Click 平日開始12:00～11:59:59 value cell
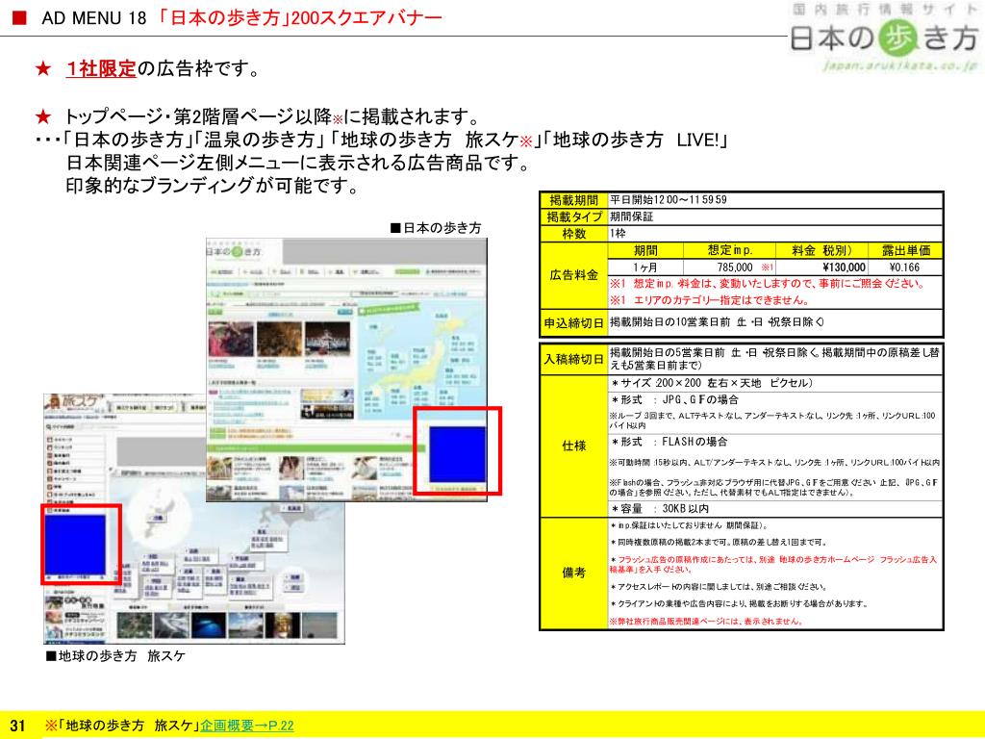 775,200
